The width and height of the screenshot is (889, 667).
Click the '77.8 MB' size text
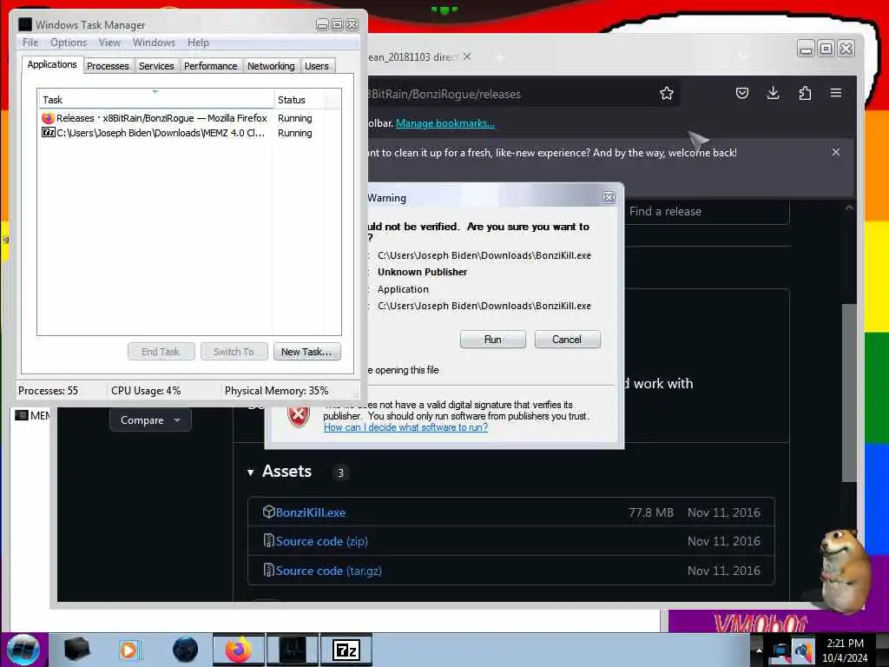tap(651, 512)
